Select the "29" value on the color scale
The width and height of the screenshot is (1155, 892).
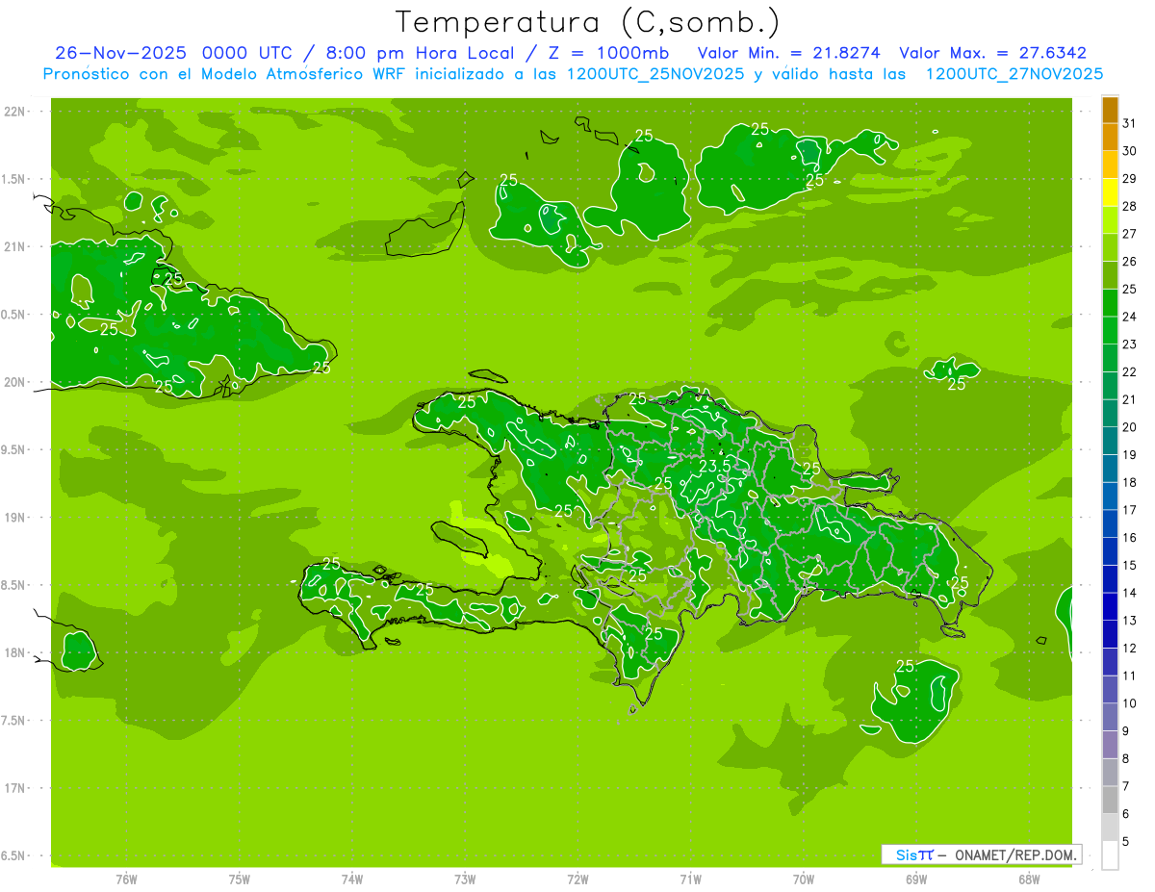1130,179
